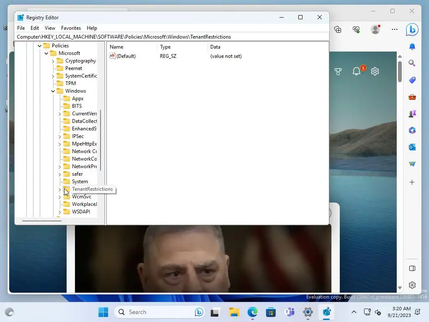Open the File menu in Registry Editor
This screenshot has height=322, width=429.
(x=21, y=28)
